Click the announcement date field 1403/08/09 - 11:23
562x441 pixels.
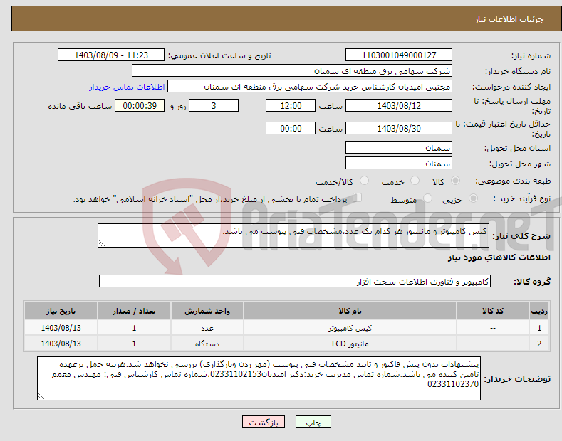tap(110, 55)
